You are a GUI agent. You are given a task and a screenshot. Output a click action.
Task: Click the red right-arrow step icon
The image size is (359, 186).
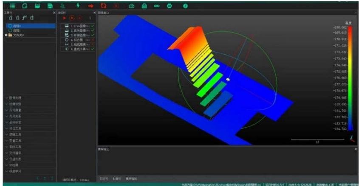click(x=90, y=6)
